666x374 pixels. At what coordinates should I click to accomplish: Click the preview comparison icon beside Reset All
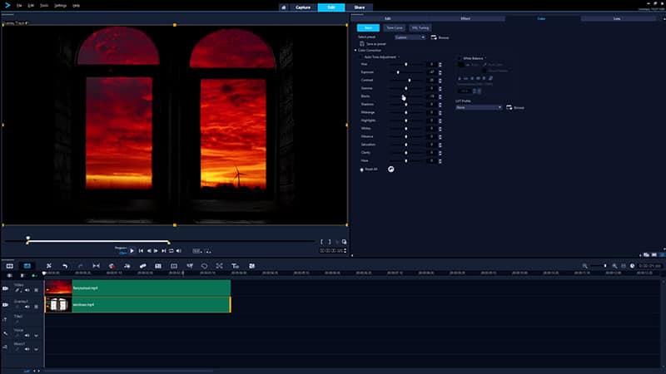[x=390, y=170]
